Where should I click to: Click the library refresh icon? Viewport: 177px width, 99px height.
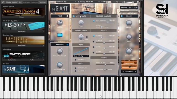[x=3, y=2]
